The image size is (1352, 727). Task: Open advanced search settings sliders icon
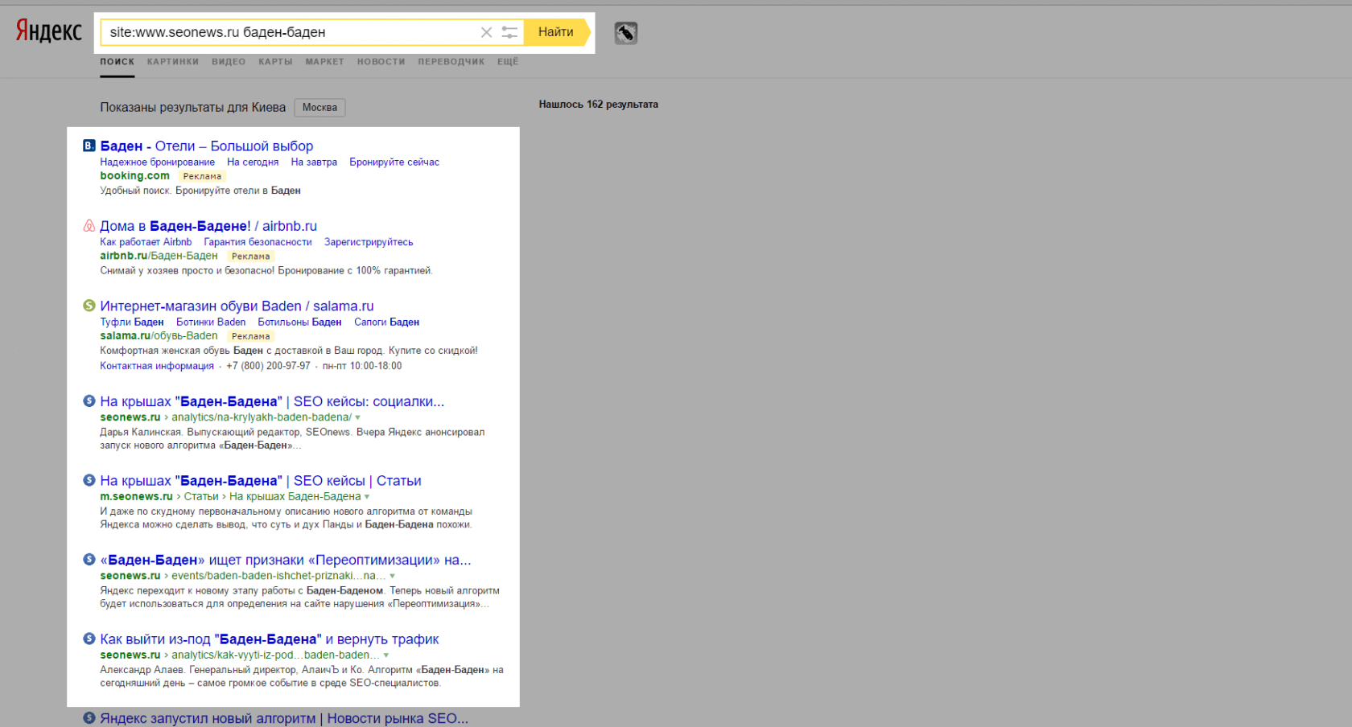[x=509, y=32]
